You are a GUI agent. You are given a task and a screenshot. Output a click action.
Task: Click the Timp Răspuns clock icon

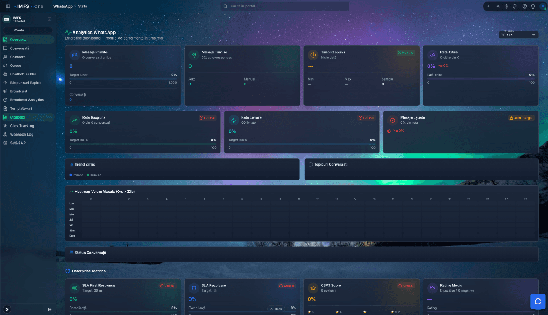(x=313, y=55)
